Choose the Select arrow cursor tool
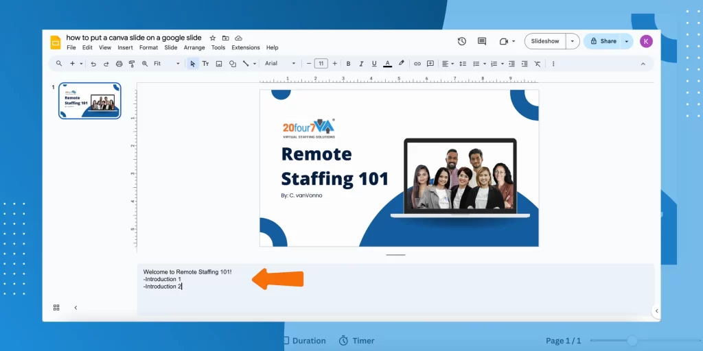Image resolution: width=703 pixels, height=351 pixels. 192,64
